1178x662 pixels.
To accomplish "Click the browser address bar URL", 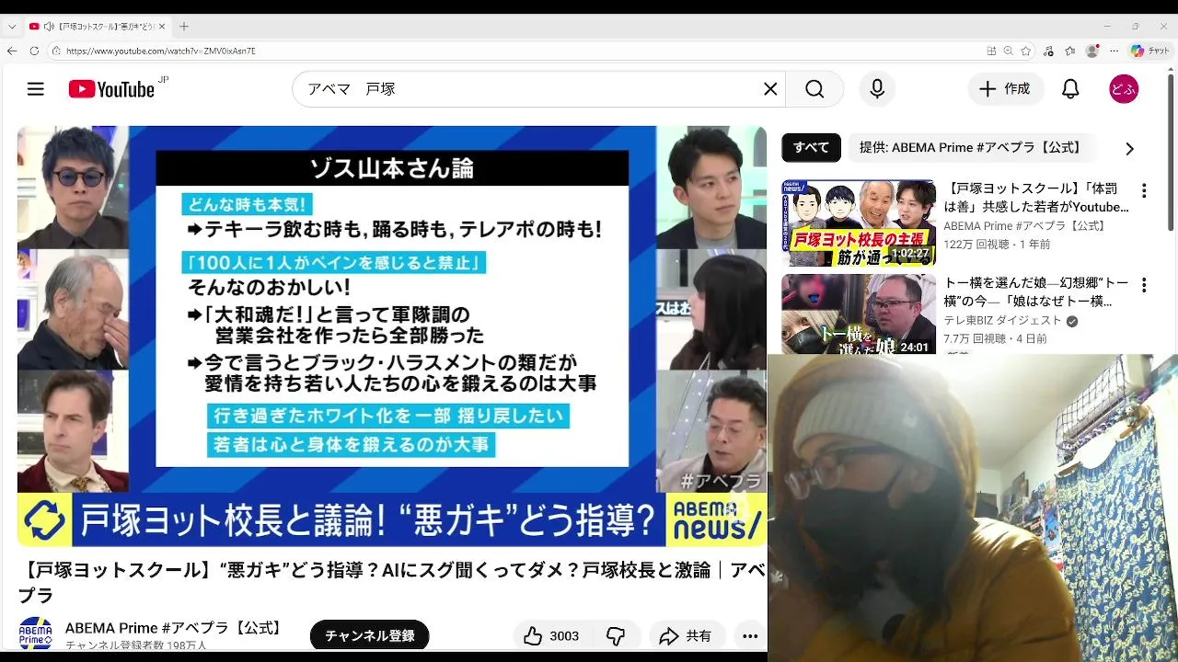I will click(161, 51).
